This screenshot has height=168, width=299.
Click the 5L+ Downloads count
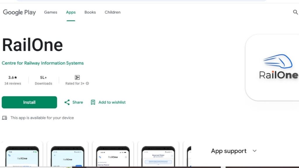pyautogui.click(x=44, y=78)
